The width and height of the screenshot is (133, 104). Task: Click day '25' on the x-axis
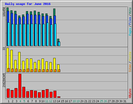coord(101,101)
